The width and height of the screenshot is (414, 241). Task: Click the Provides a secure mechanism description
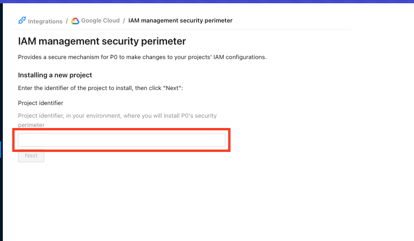tap(142, 57)
